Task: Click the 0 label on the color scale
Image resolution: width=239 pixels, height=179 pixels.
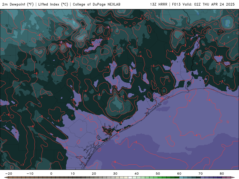Action: [x=51, y=174]
